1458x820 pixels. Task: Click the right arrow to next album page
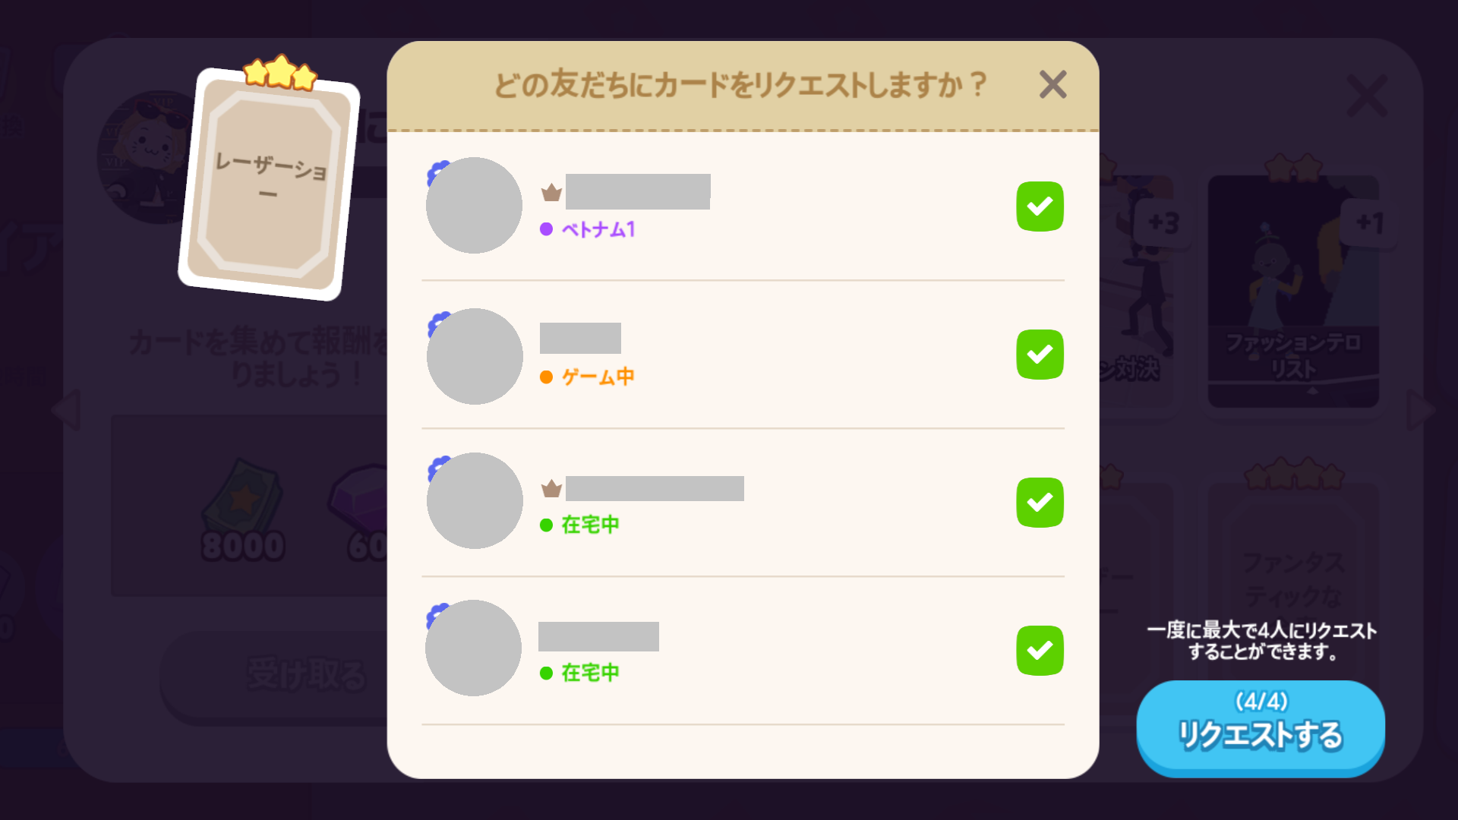[1420, 411]
